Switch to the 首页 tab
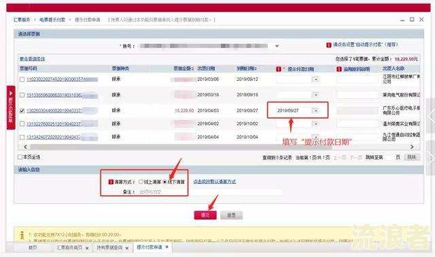 (33, 248)
